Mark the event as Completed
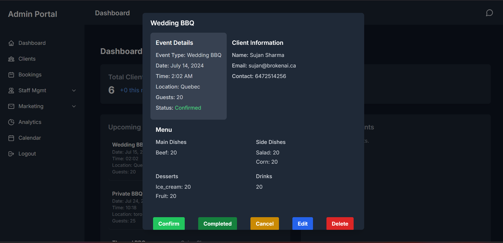Viewport: 503px width, 243px height. tap(217, 223)
